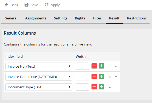The height and width of the screenshot is (103, 152).
Task: Open the Restrictions tab
Action: (137, 18)
